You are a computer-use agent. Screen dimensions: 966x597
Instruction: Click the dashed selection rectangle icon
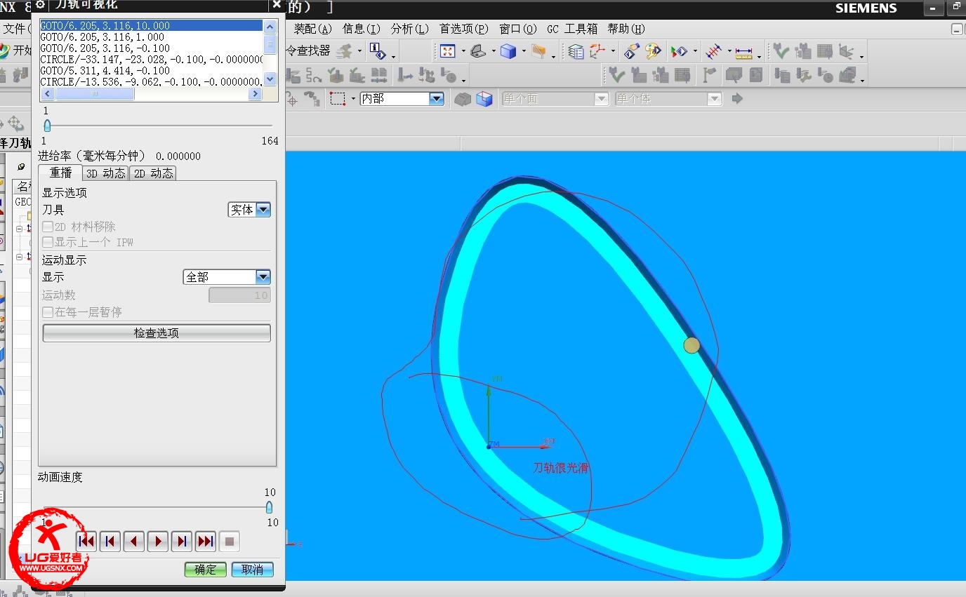tap(338, 99)
